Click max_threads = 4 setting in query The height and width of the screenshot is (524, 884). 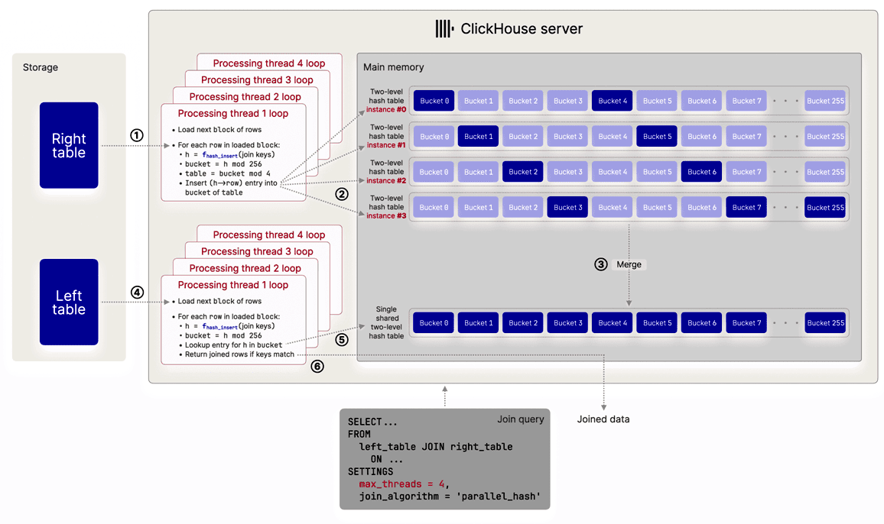(403, 484)
